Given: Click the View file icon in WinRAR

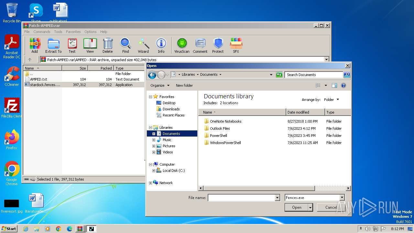Looking at the screenshot, I should pos(90,45).
